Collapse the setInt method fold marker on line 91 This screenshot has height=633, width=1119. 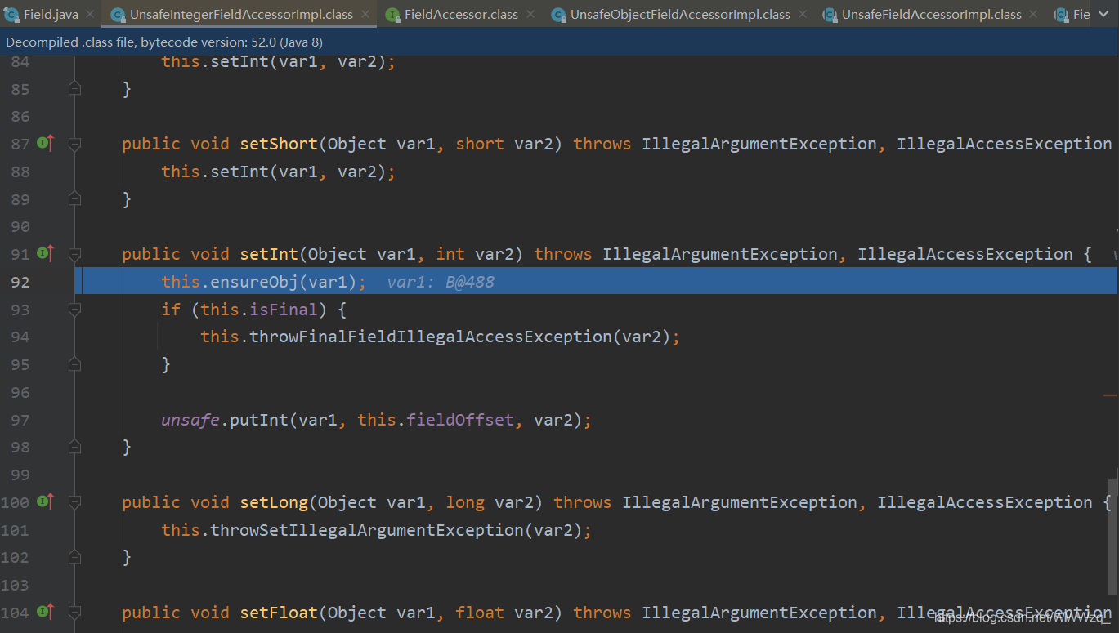tap(74, 254)
